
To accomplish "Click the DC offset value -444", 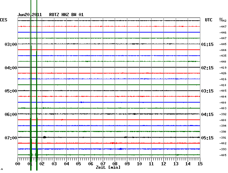I will (x=223, y=50).
